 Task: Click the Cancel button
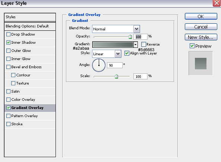click(x=201, y=27)
